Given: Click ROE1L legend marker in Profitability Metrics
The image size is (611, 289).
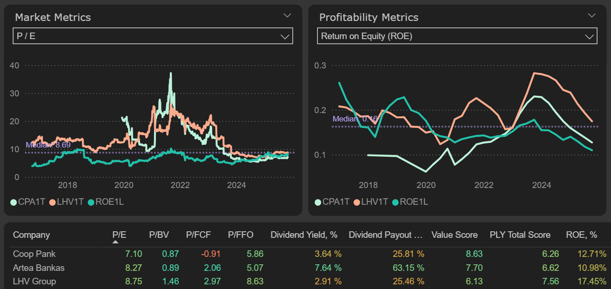Looking at the screenshot, I should [395, 202].
